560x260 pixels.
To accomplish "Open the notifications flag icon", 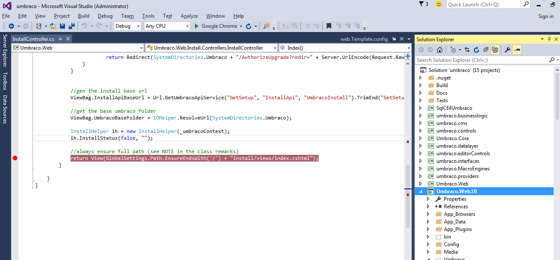I will [421, 4].
